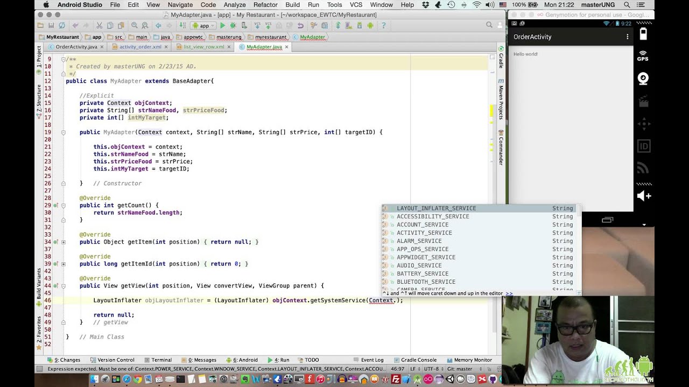Open the Terminal tool window
This screenshot has width=689, height=387.
(x=158, y=360)
